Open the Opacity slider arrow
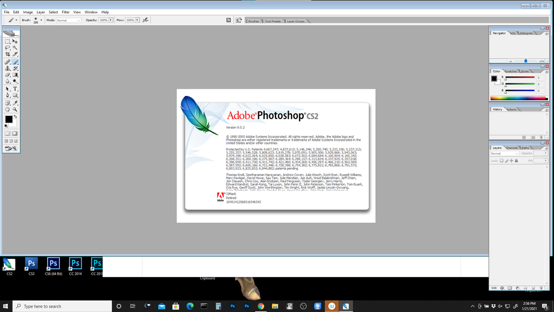554x312 pixels. [x=110, y=20]
